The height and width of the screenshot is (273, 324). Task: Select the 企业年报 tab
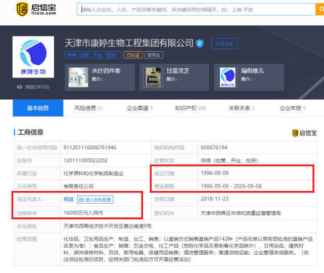[x=293, y=108]
